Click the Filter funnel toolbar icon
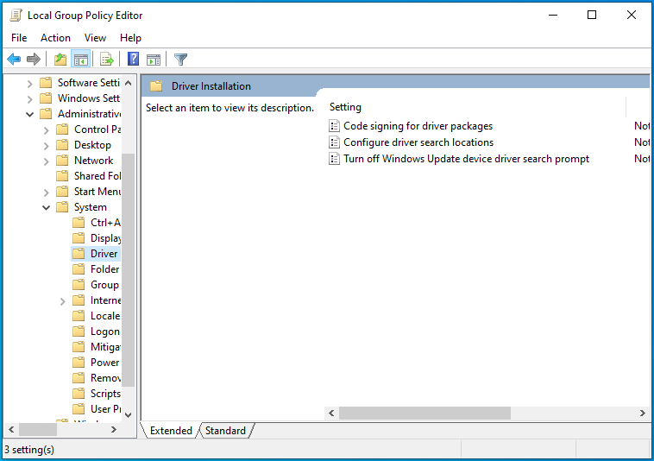The width and height of the screenshot is (654, 461). click(x=180, y=60)
